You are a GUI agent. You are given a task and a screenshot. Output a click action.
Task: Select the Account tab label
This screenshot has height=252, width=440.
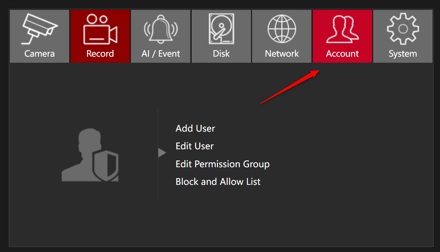point(342,54)
